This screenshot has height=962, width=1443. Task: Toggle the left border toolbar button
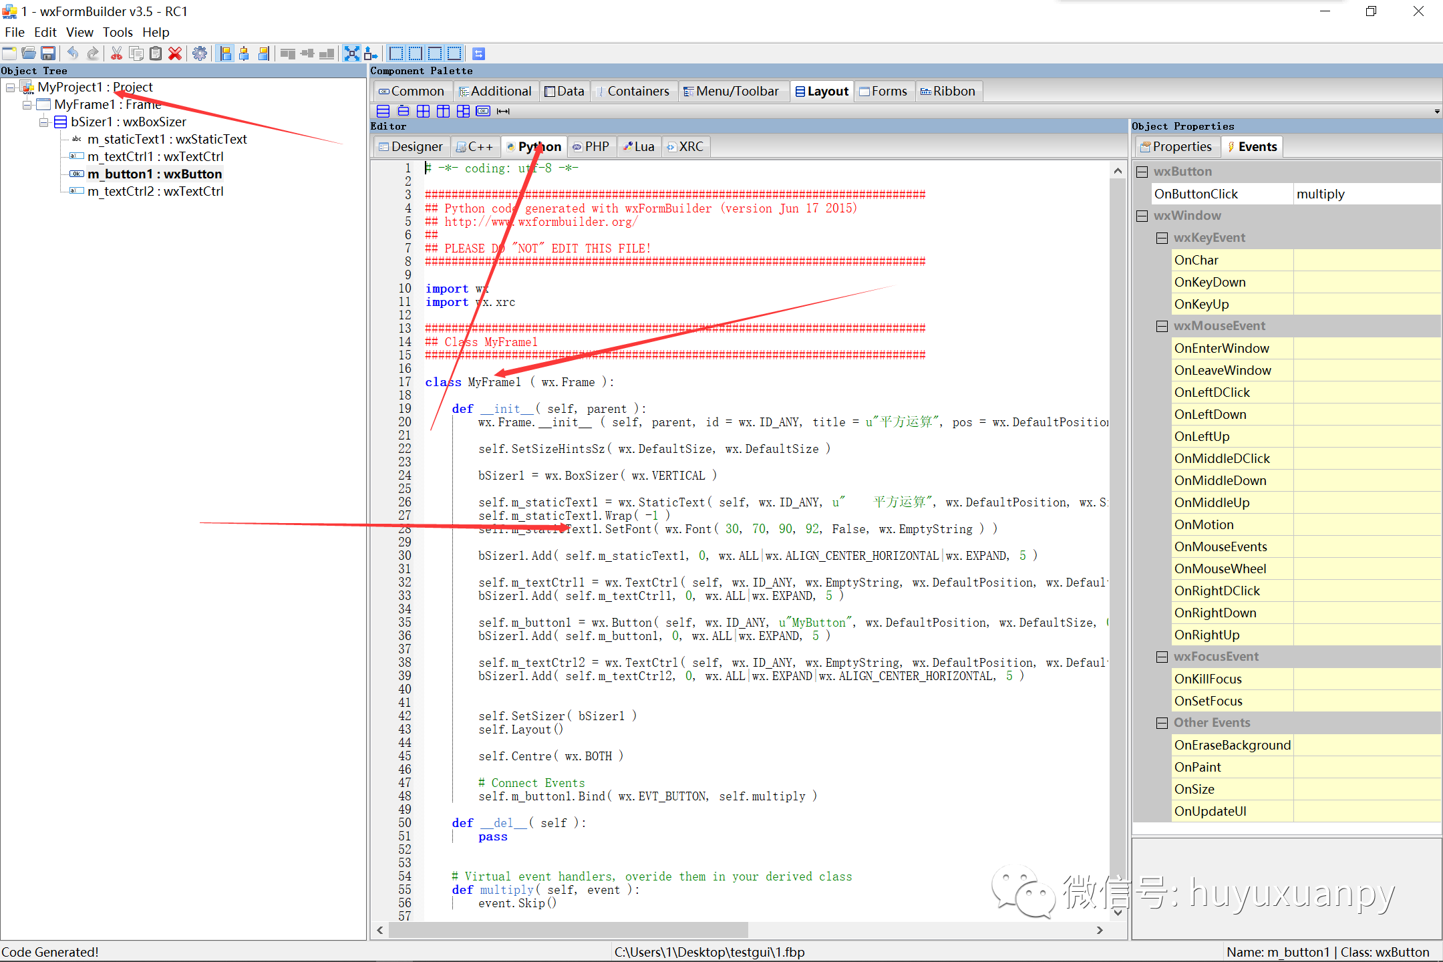[396, 53]
